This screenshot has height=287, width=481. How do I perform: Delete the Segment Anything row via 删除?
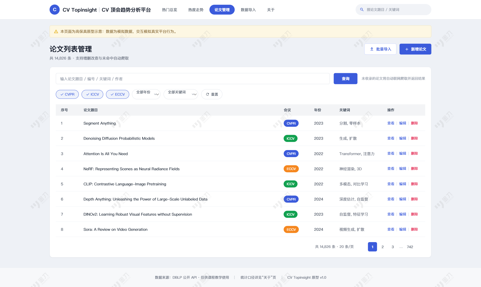(414, 123)
